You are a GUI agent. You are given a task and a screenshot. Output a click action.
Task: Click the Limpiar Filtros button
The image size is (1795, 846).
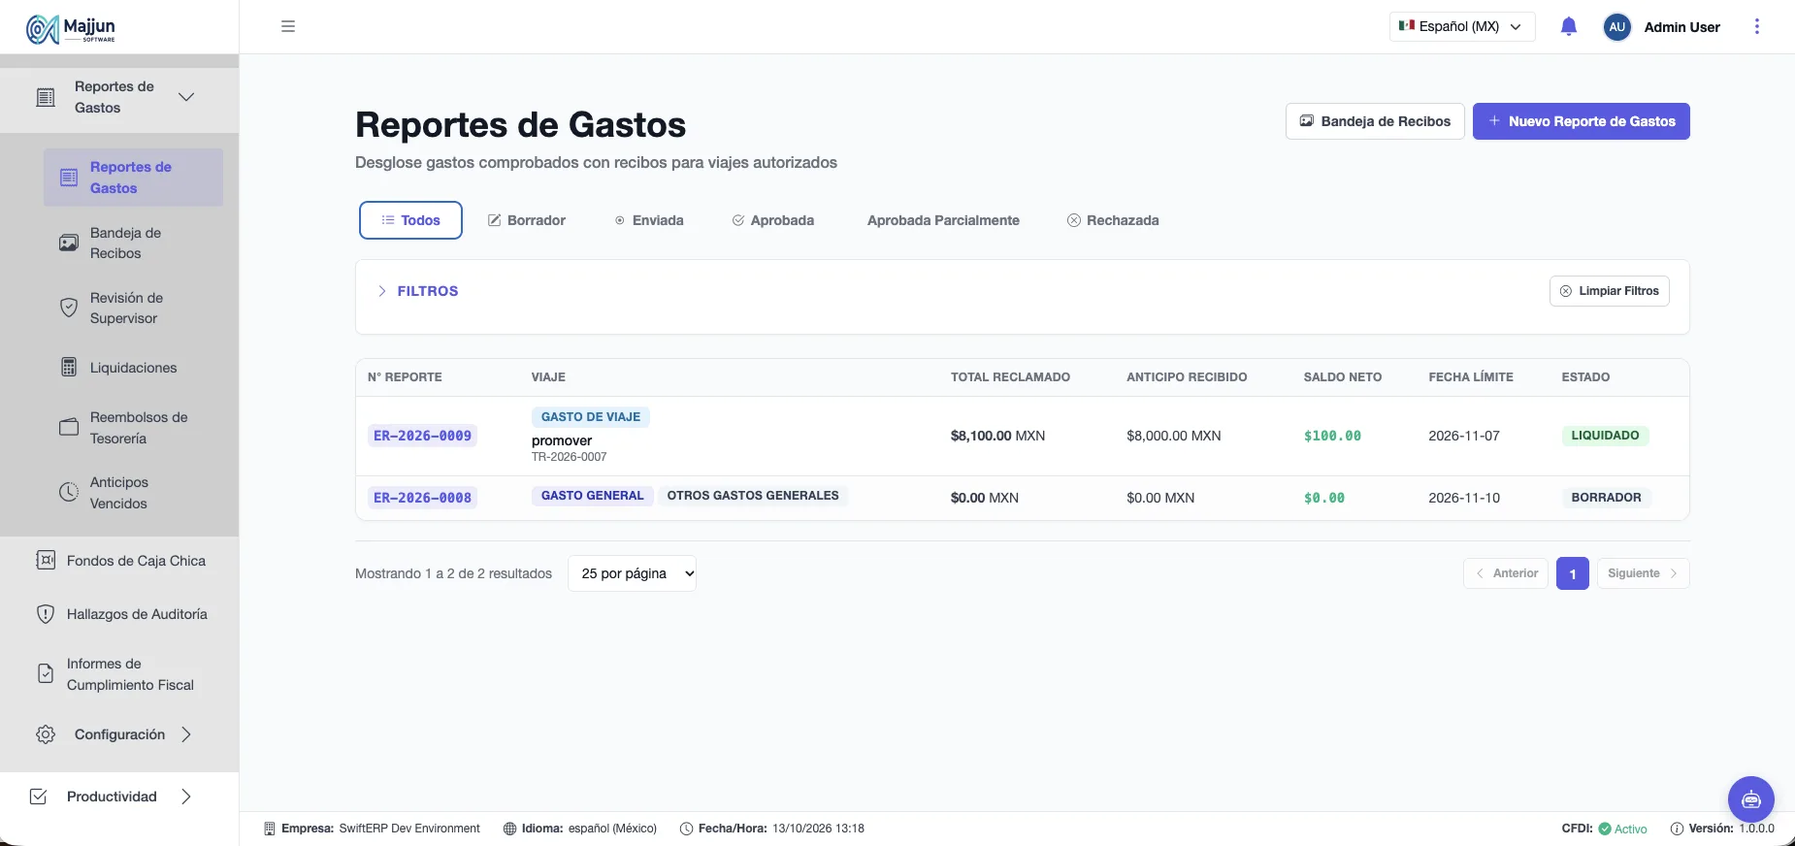(1610, 291)
